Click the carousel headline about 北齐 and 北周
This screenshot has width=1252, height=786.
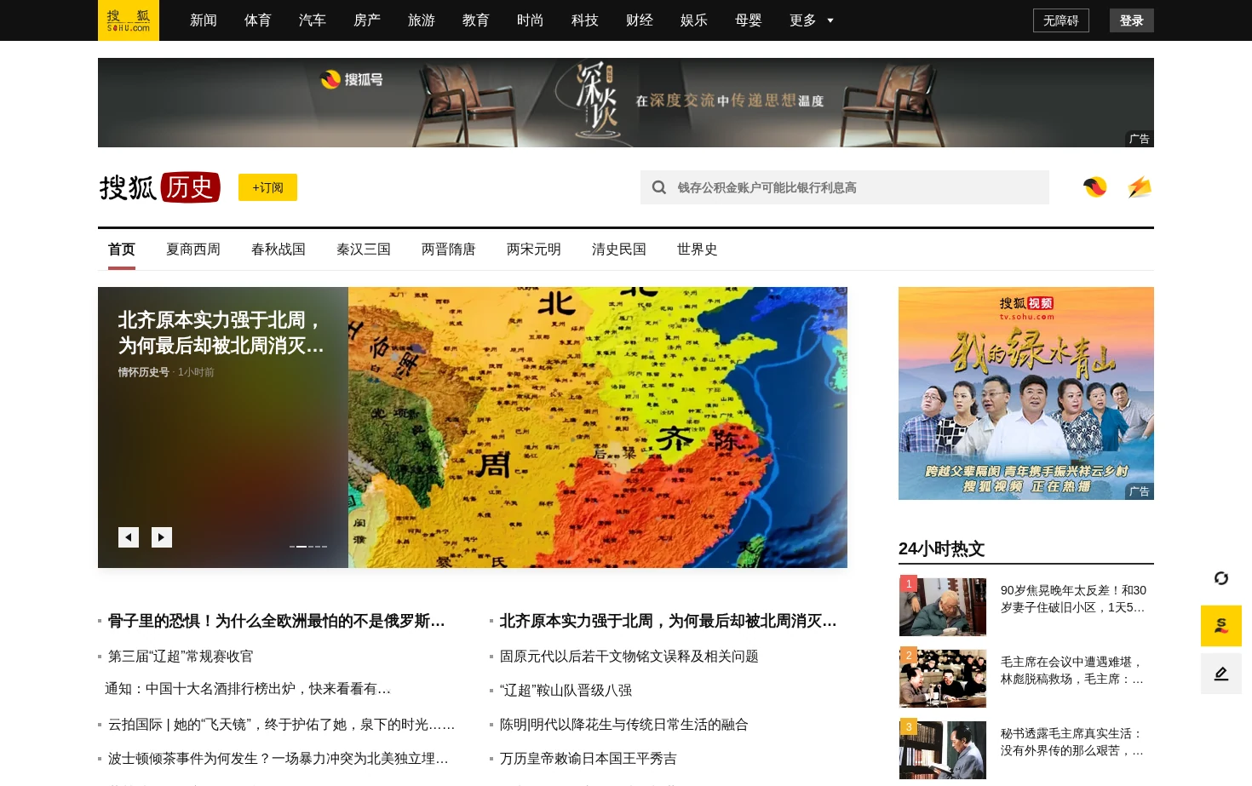tap(221, 333)
